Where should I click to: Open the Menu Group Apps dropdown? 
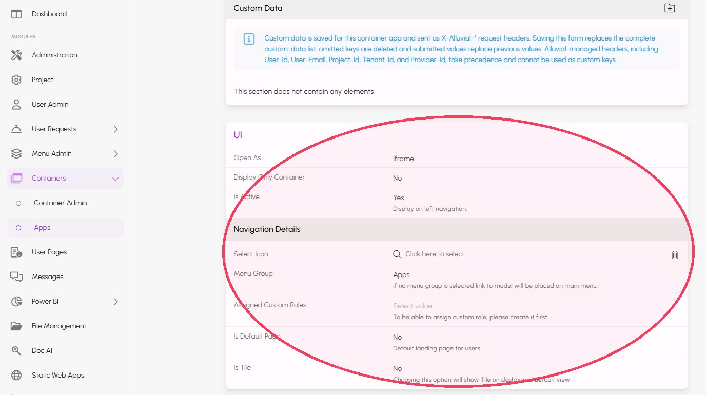tap(536, 274)
